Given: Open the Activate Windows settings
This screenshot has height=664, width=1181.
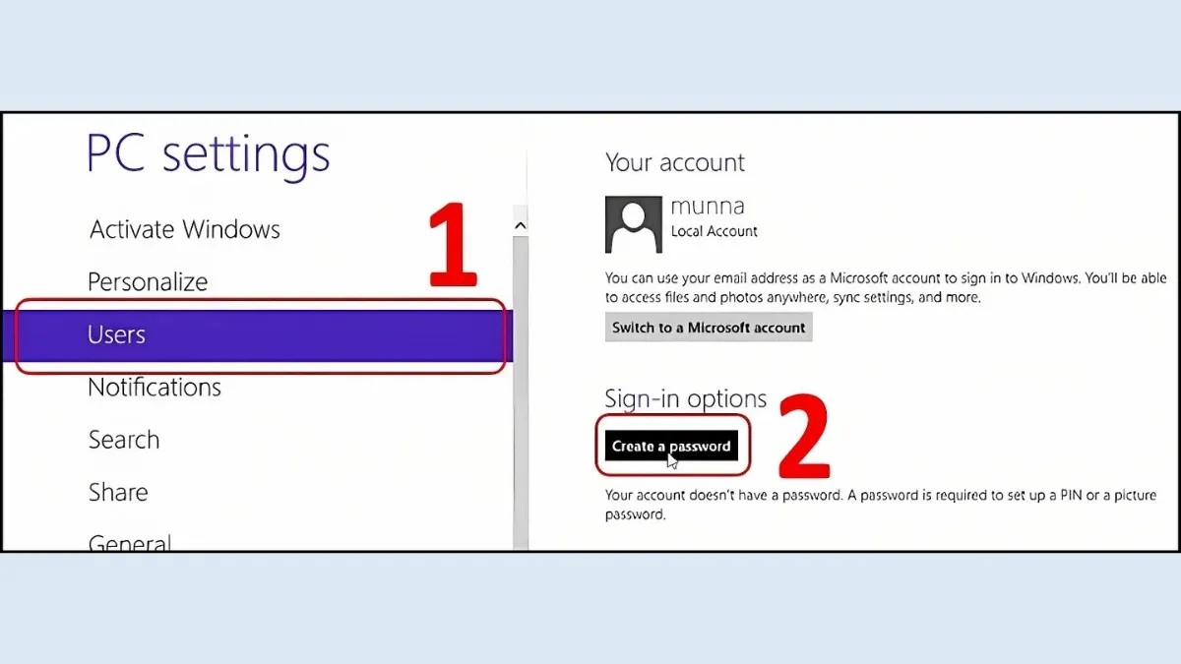Looking at the screenshot, I should [x=185, y=230].
